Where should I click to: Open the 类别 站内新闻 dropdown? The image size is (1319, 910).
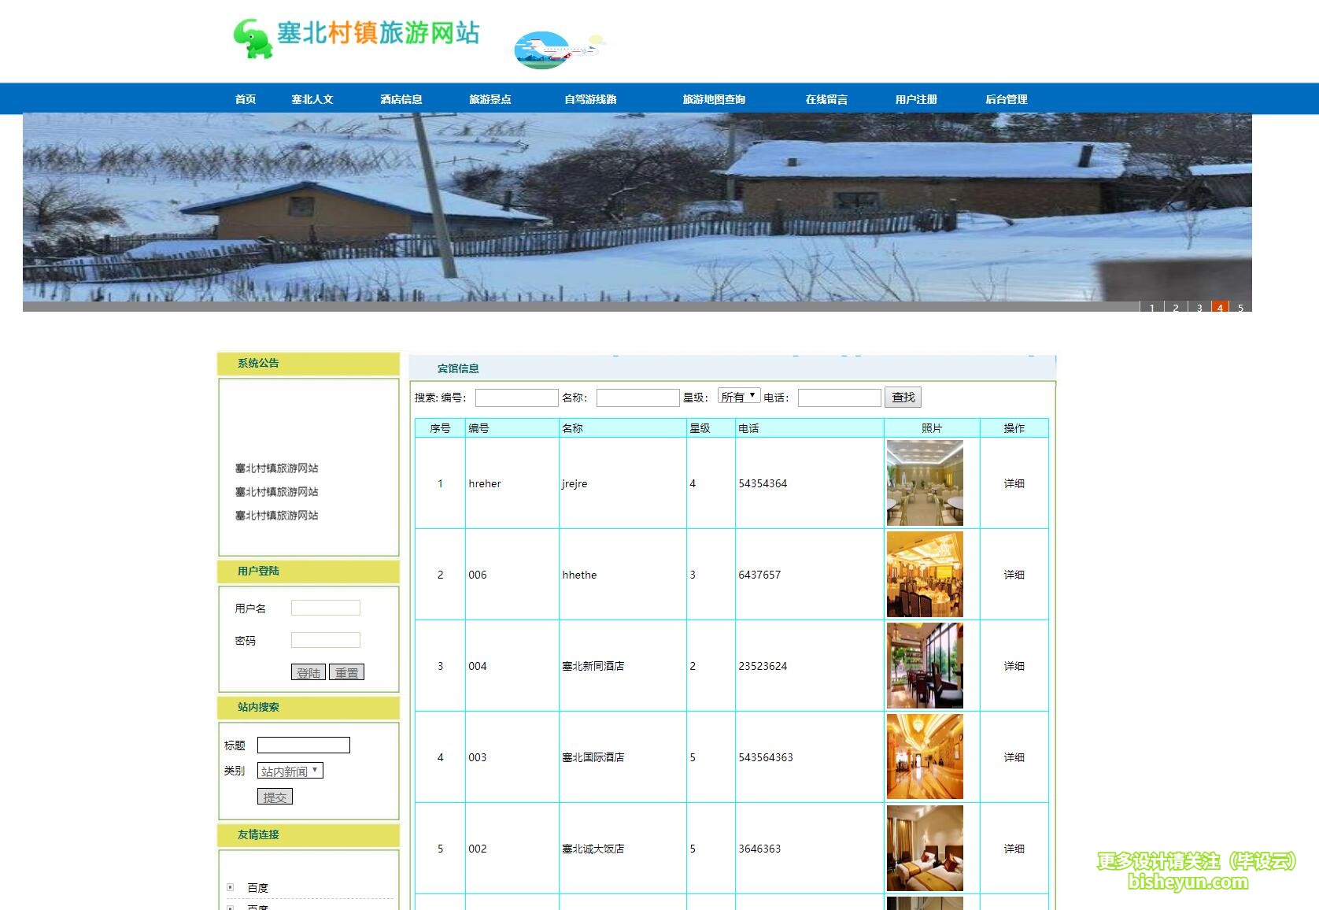290,770
